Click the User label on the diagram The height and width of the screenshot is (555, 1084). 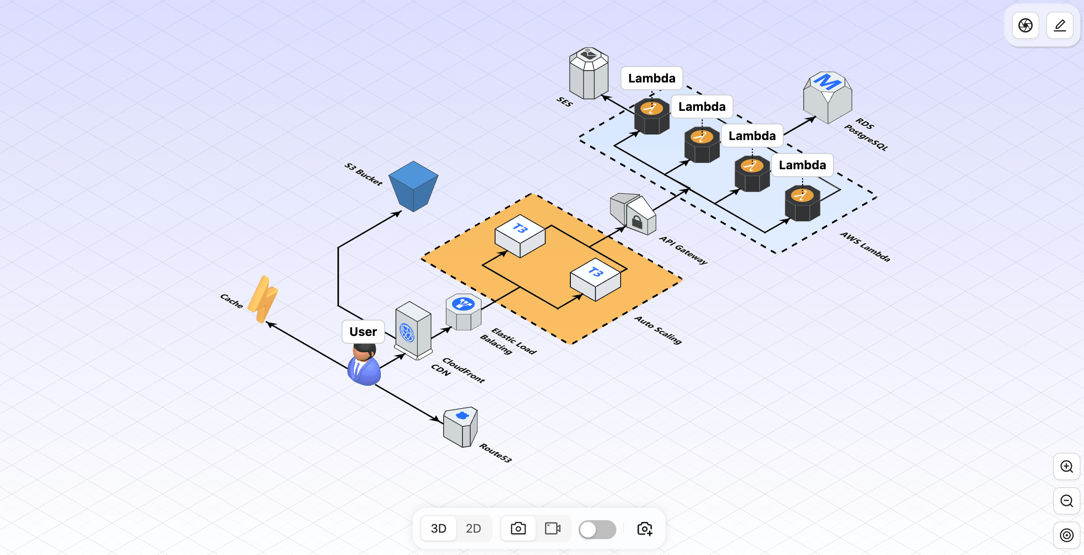tap(363, 331)
